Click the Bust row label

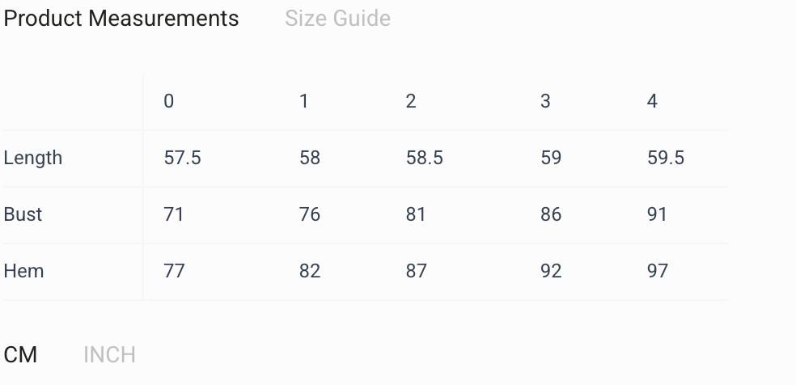pos(23,214)
